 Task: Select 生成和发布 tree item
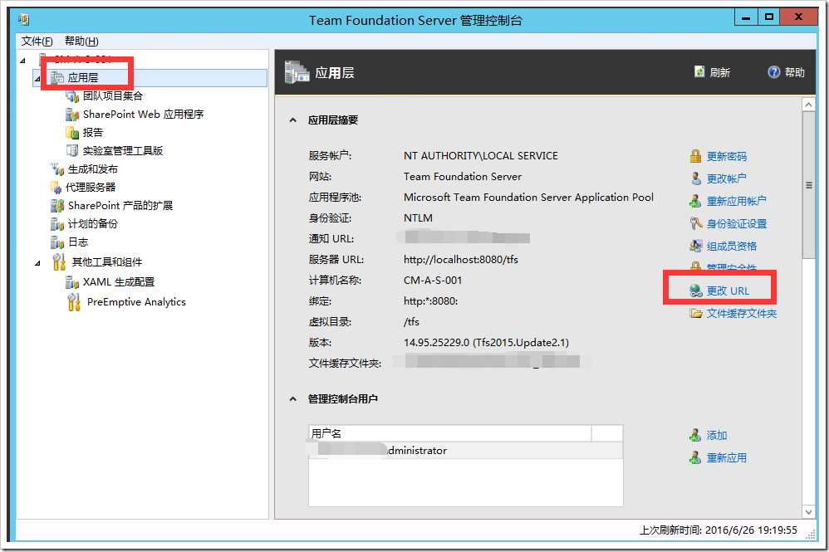93,169
